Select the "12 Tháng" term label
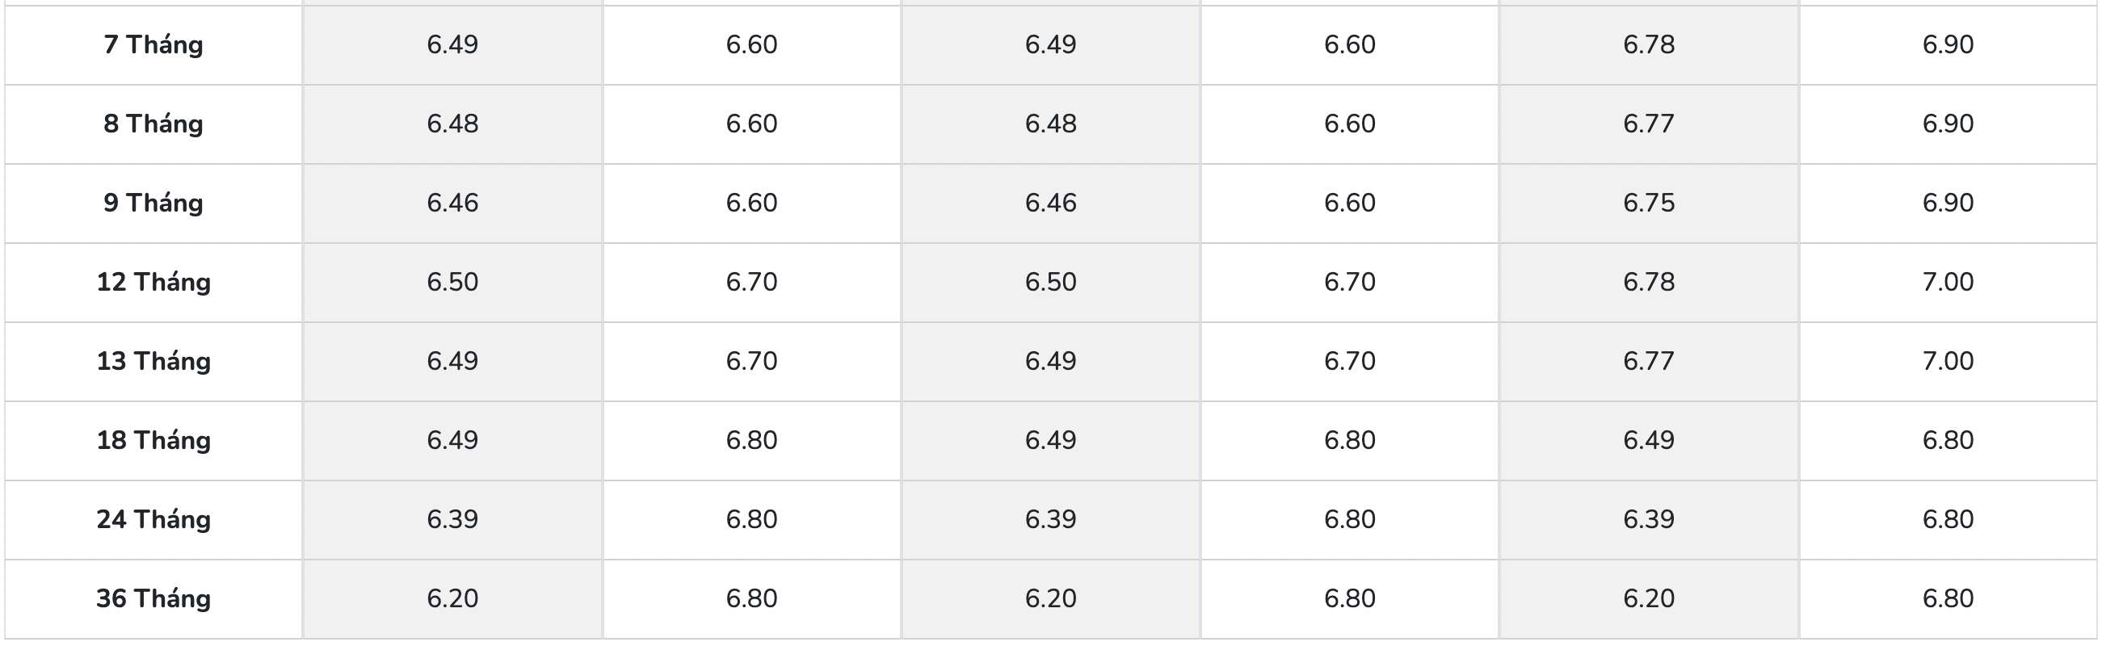The image size is (2102, 646). pos(153,281)
